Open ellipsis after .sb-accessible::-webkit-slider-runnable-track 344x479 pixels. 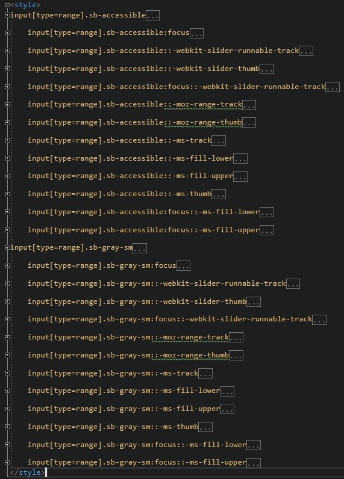pos(306,51)
